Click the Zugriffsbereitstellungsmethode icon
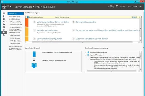Image resolution: width=145 pixels, height=96 pixels. (x=88, y=52)
